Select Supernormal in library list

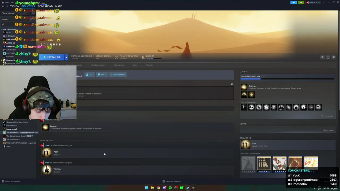click(11, 129)
